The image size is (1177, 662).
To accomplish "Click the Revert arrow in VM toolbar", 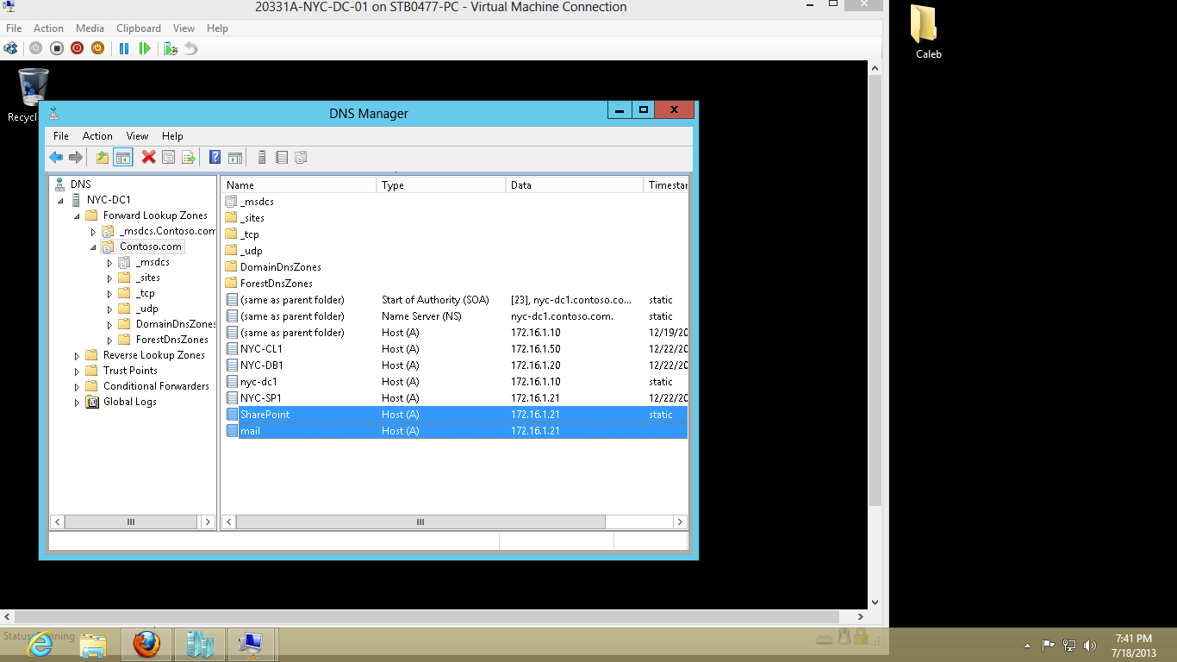I will pos(191,48).
